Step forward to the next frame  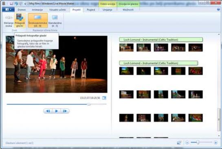[x=65, y=111]
